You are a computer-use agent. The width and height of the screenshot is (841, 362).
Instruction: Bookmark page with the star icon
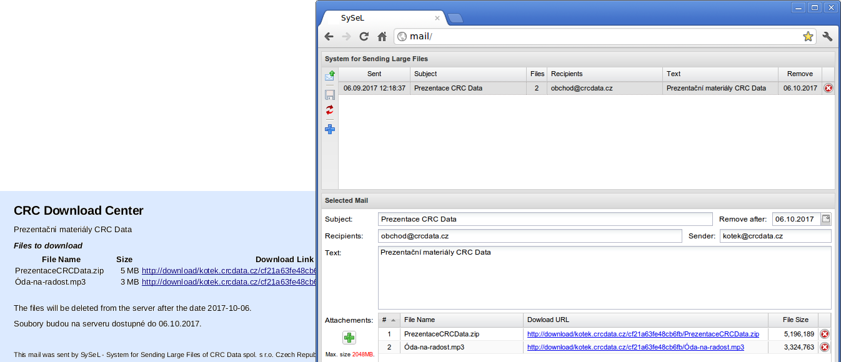808,37
